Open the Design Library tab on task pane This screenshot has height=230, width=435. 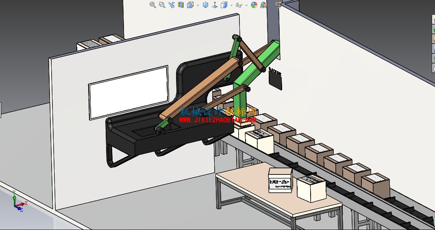coord(434,29)
